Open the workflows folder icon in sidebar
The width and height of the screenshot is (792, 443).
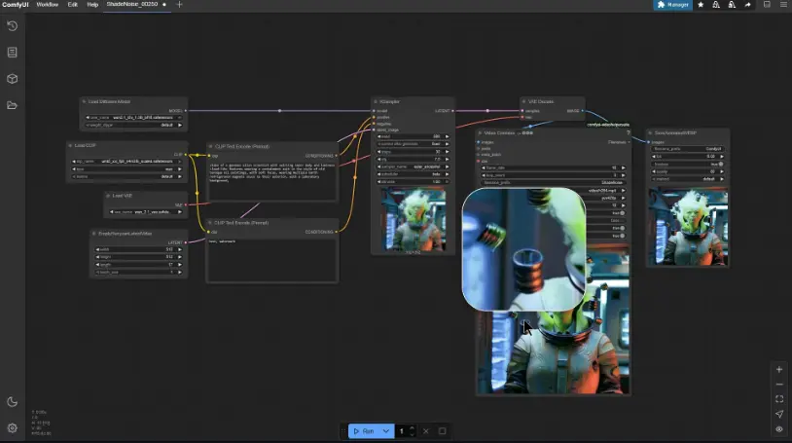click(12, 105)
